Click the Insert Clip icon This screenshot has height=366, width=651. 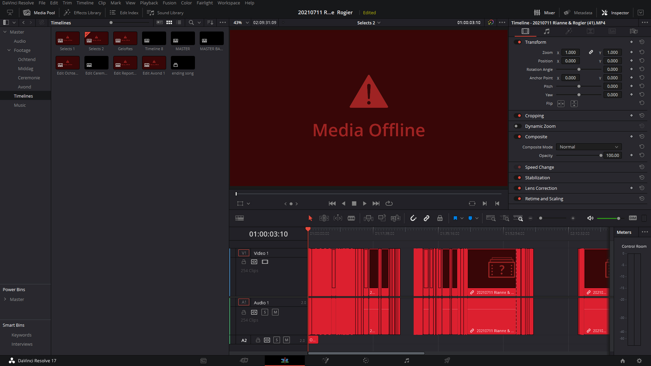tap(369, 218)
